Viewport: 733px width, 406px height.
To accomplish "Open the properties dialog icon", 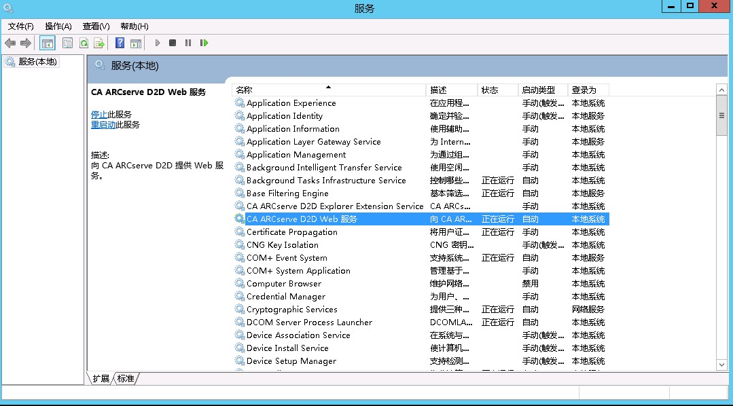I will coord(67,43).
